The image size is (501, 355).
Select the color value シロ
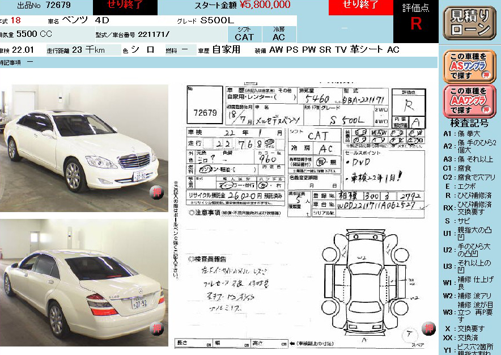click(143, 50)
